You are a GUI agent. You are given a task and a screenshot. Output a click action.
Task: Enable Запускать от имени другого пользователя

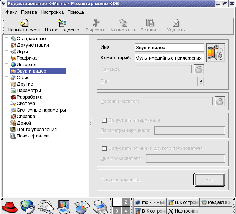[105, 148]
